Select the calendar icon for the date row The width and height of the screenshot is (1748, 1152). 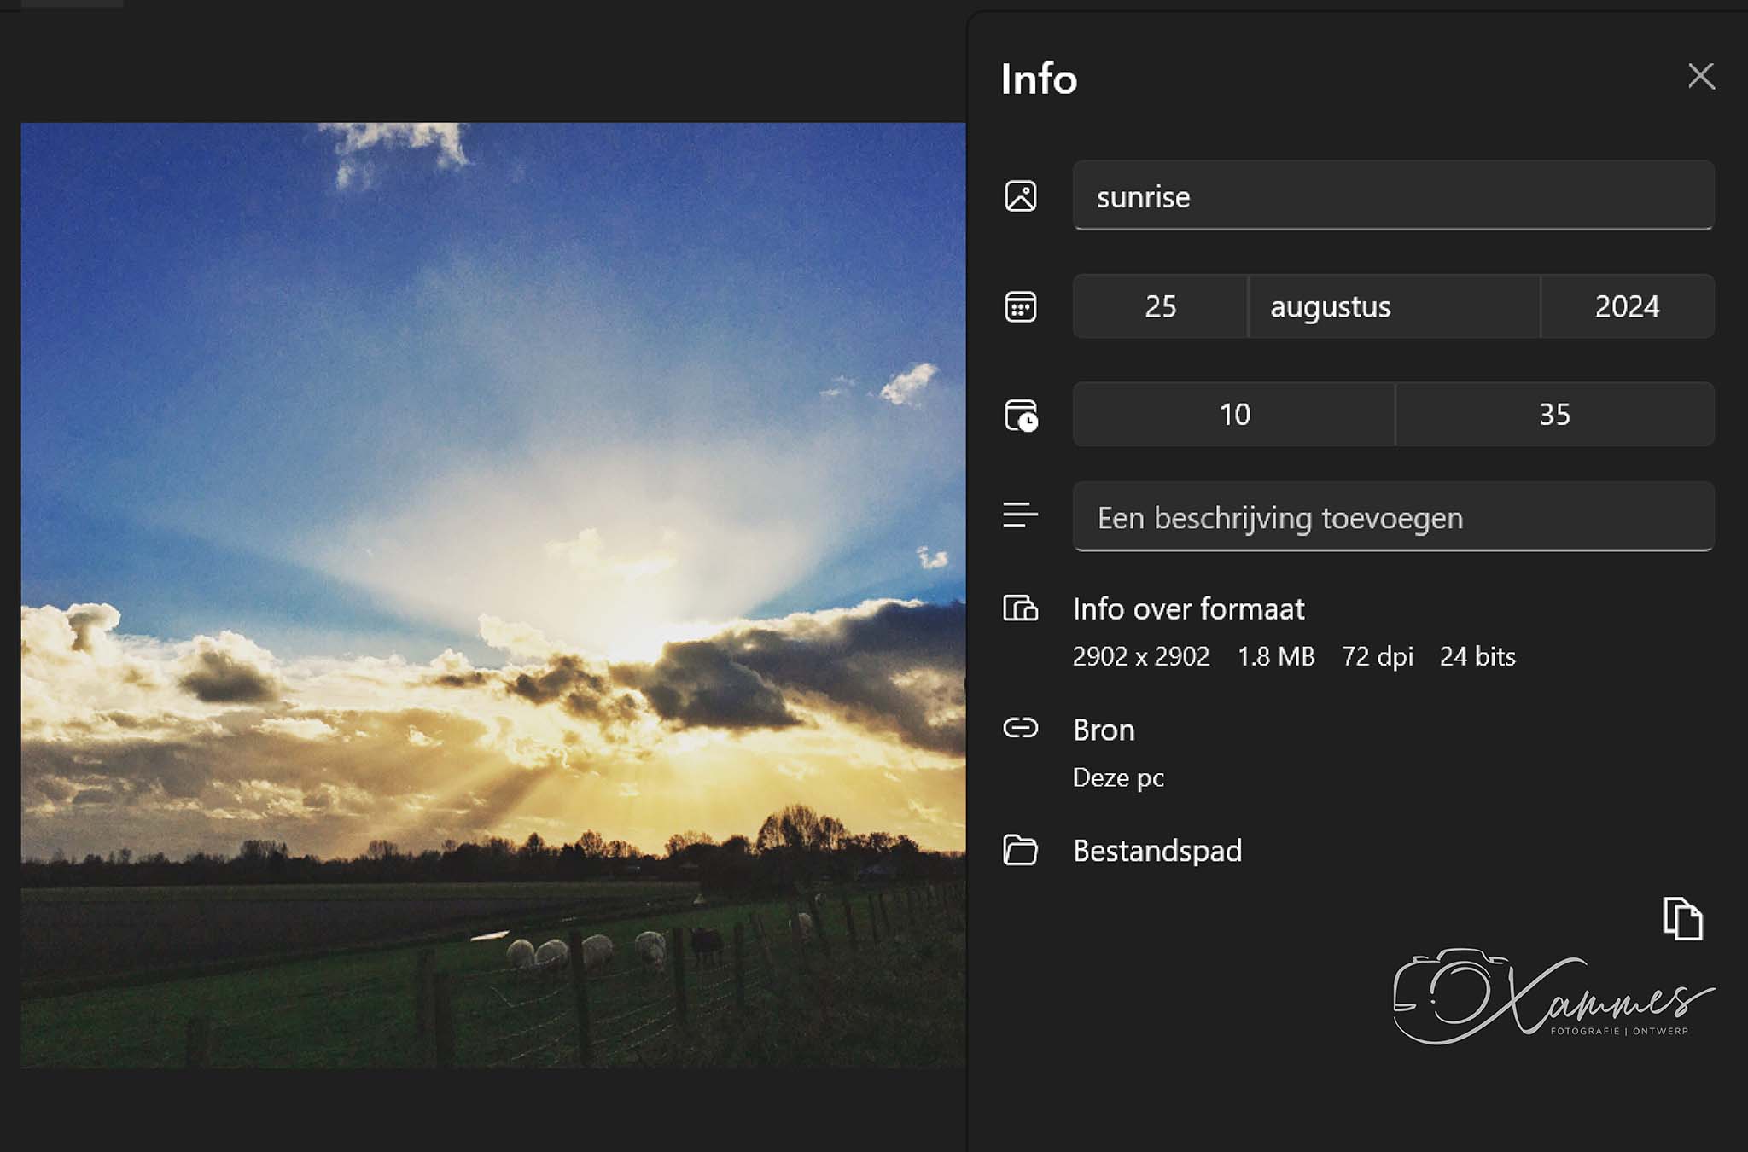[1021, 306]
